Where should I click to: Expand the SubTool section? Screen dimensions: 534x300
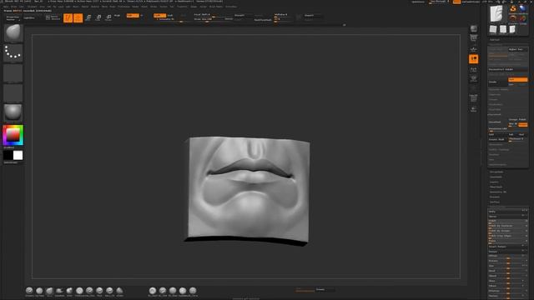(495, 40)
